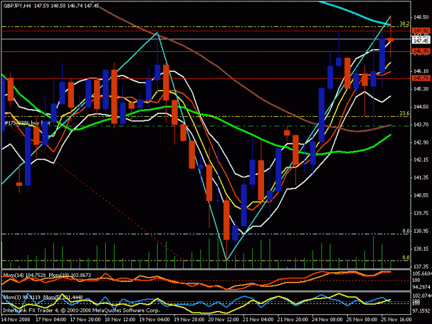The image size is (432, 324).
Task: Click the 21 Nov 04:00 time label
Action: coord(258,320)
